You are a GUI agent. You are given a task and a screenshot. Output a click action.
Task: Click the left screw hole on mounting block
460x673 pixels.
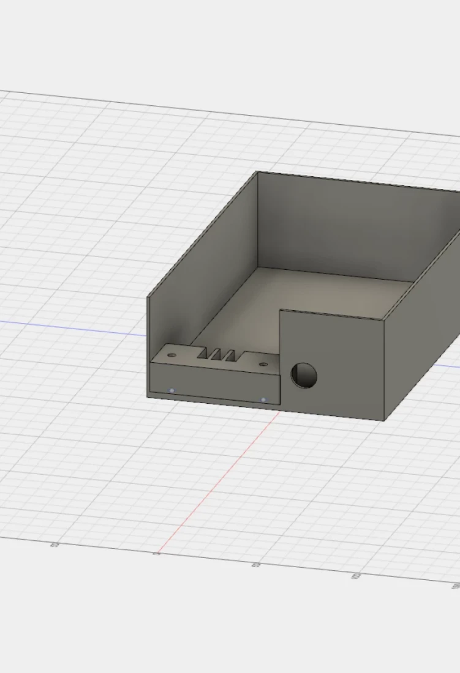point(172,355)
